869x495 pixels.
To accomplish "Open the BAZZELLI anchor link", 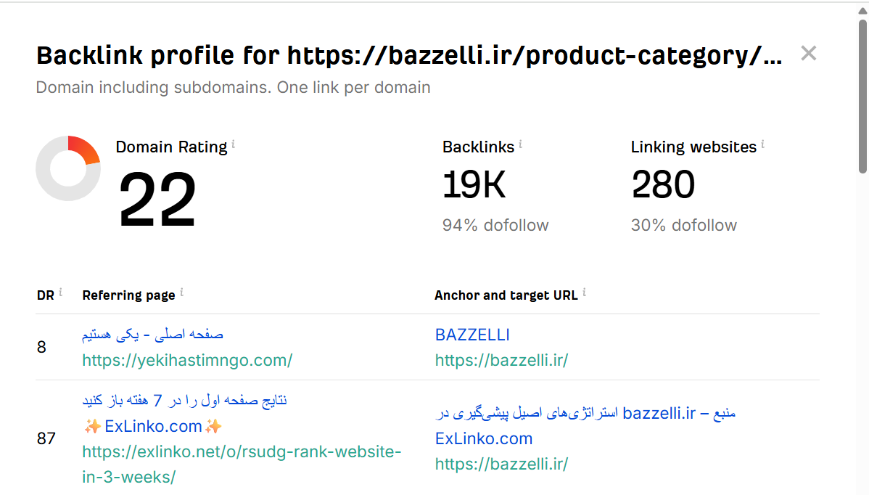I will pyautogui.click(x=472, y=335).
